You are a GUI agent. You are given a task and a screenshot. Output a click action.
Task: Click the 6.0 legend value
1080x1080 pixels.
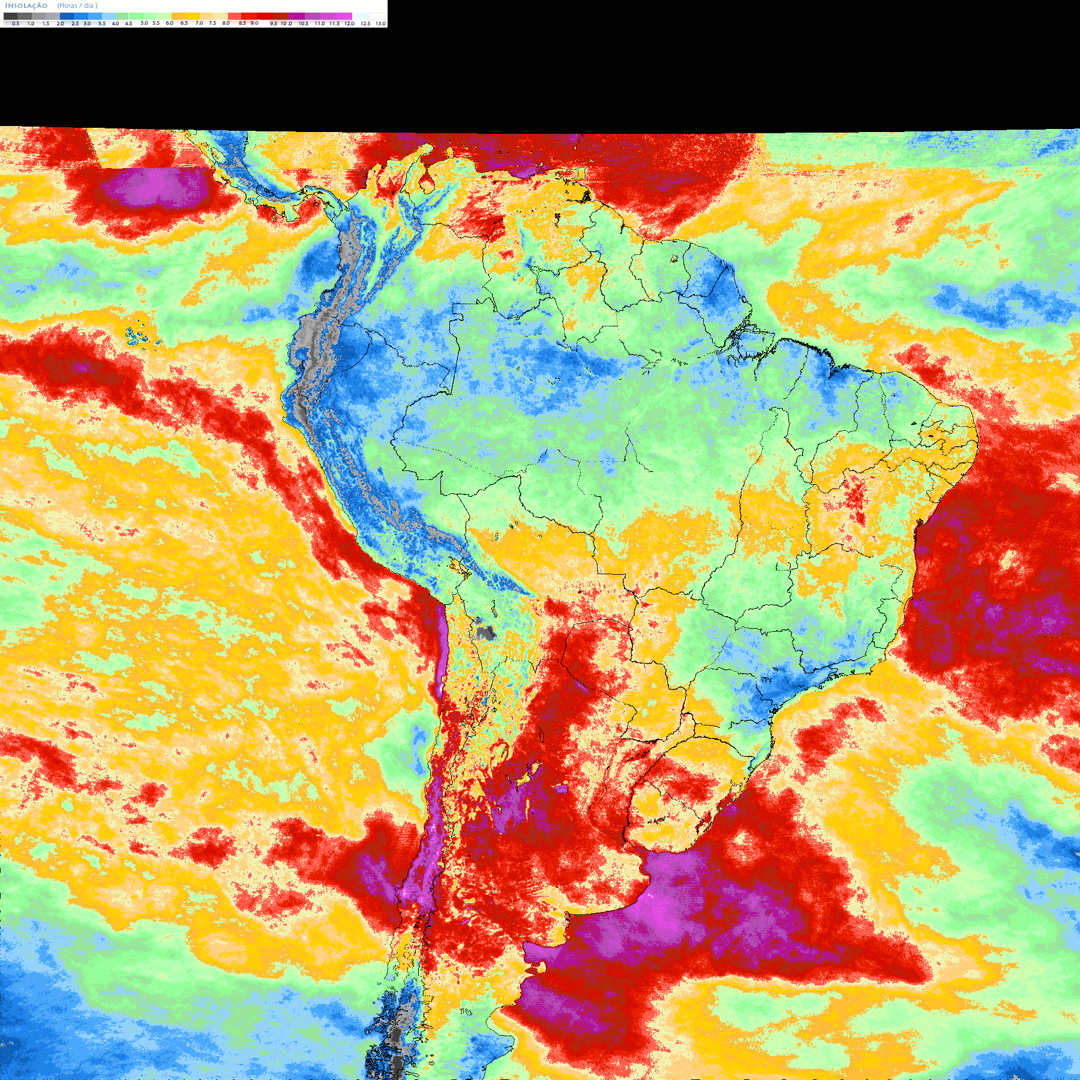(x=169, y=23)
